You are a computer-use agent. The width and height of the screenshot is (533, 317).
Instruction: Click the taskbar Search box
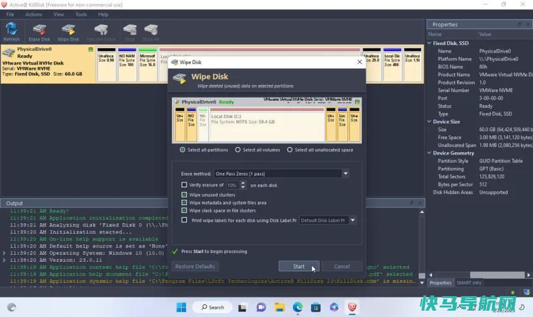pyautogui.click(x=213, y=307)
